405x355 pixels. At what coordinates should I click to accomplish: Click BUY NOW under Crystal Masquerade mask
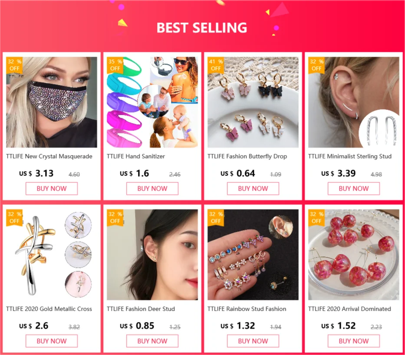[x=52, y=189]
